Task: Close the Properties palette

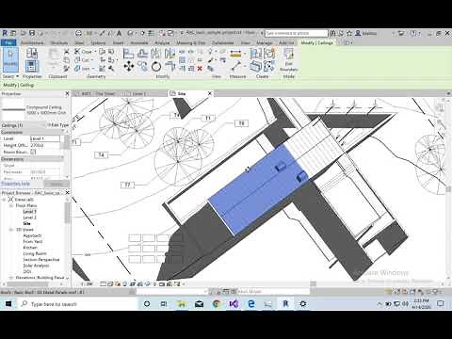Action: 67,93
